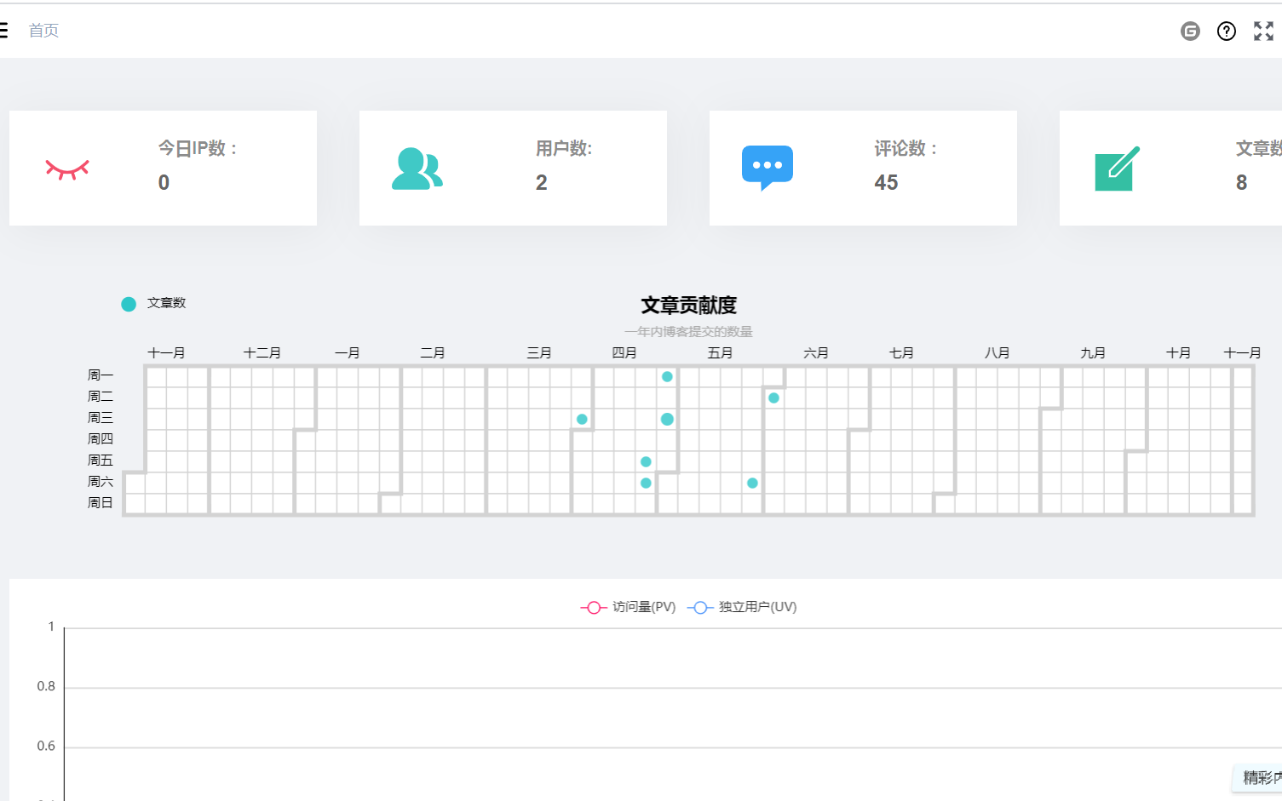Toggle the 文章数 legend on contribution chart

[153, 303]
